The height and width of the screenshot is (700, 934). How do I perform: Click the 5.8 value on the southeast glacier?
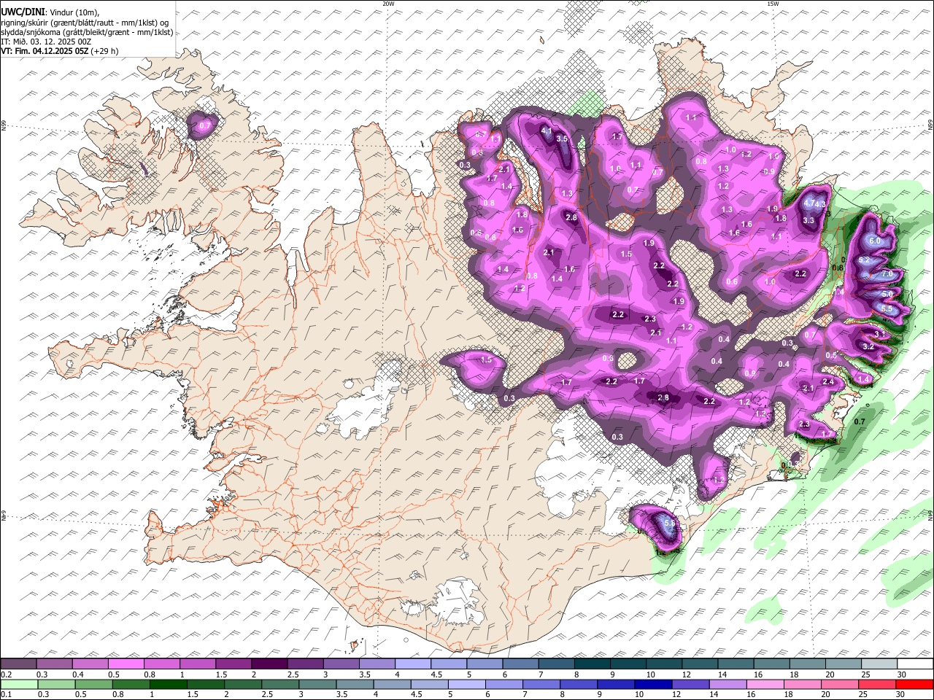point(671,523)
